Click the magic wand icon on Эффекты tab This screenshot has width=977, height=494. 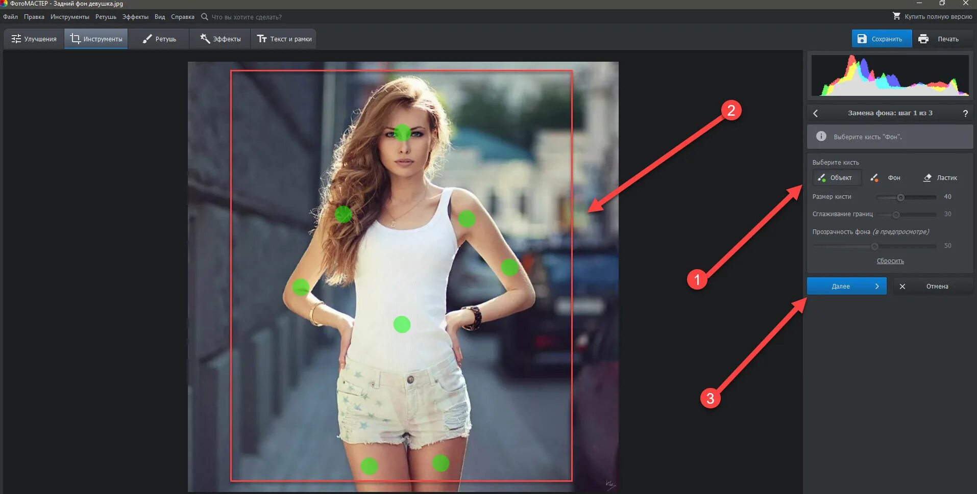tap(205, 39)
